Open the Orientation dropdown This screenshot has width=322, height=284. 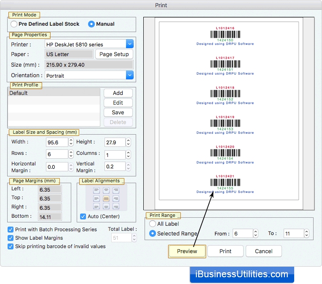[130, 75]
